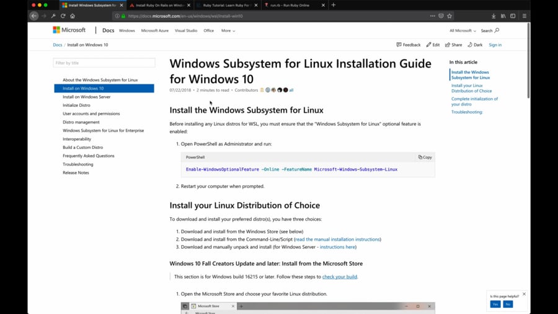
Task: Dismiss the 'Is this page helpful' popup
Action: point(524,294)
